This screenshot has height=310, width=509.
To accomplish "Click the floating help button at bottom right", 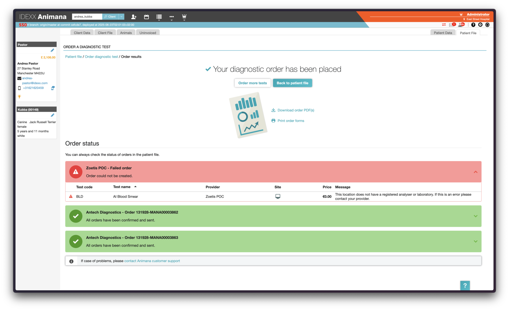I will (x=465, y=286).
